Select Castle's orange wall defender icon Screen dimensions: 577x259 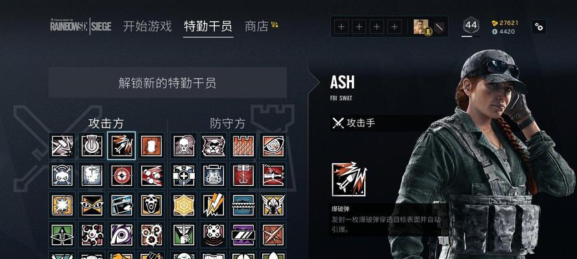(243, 146)
